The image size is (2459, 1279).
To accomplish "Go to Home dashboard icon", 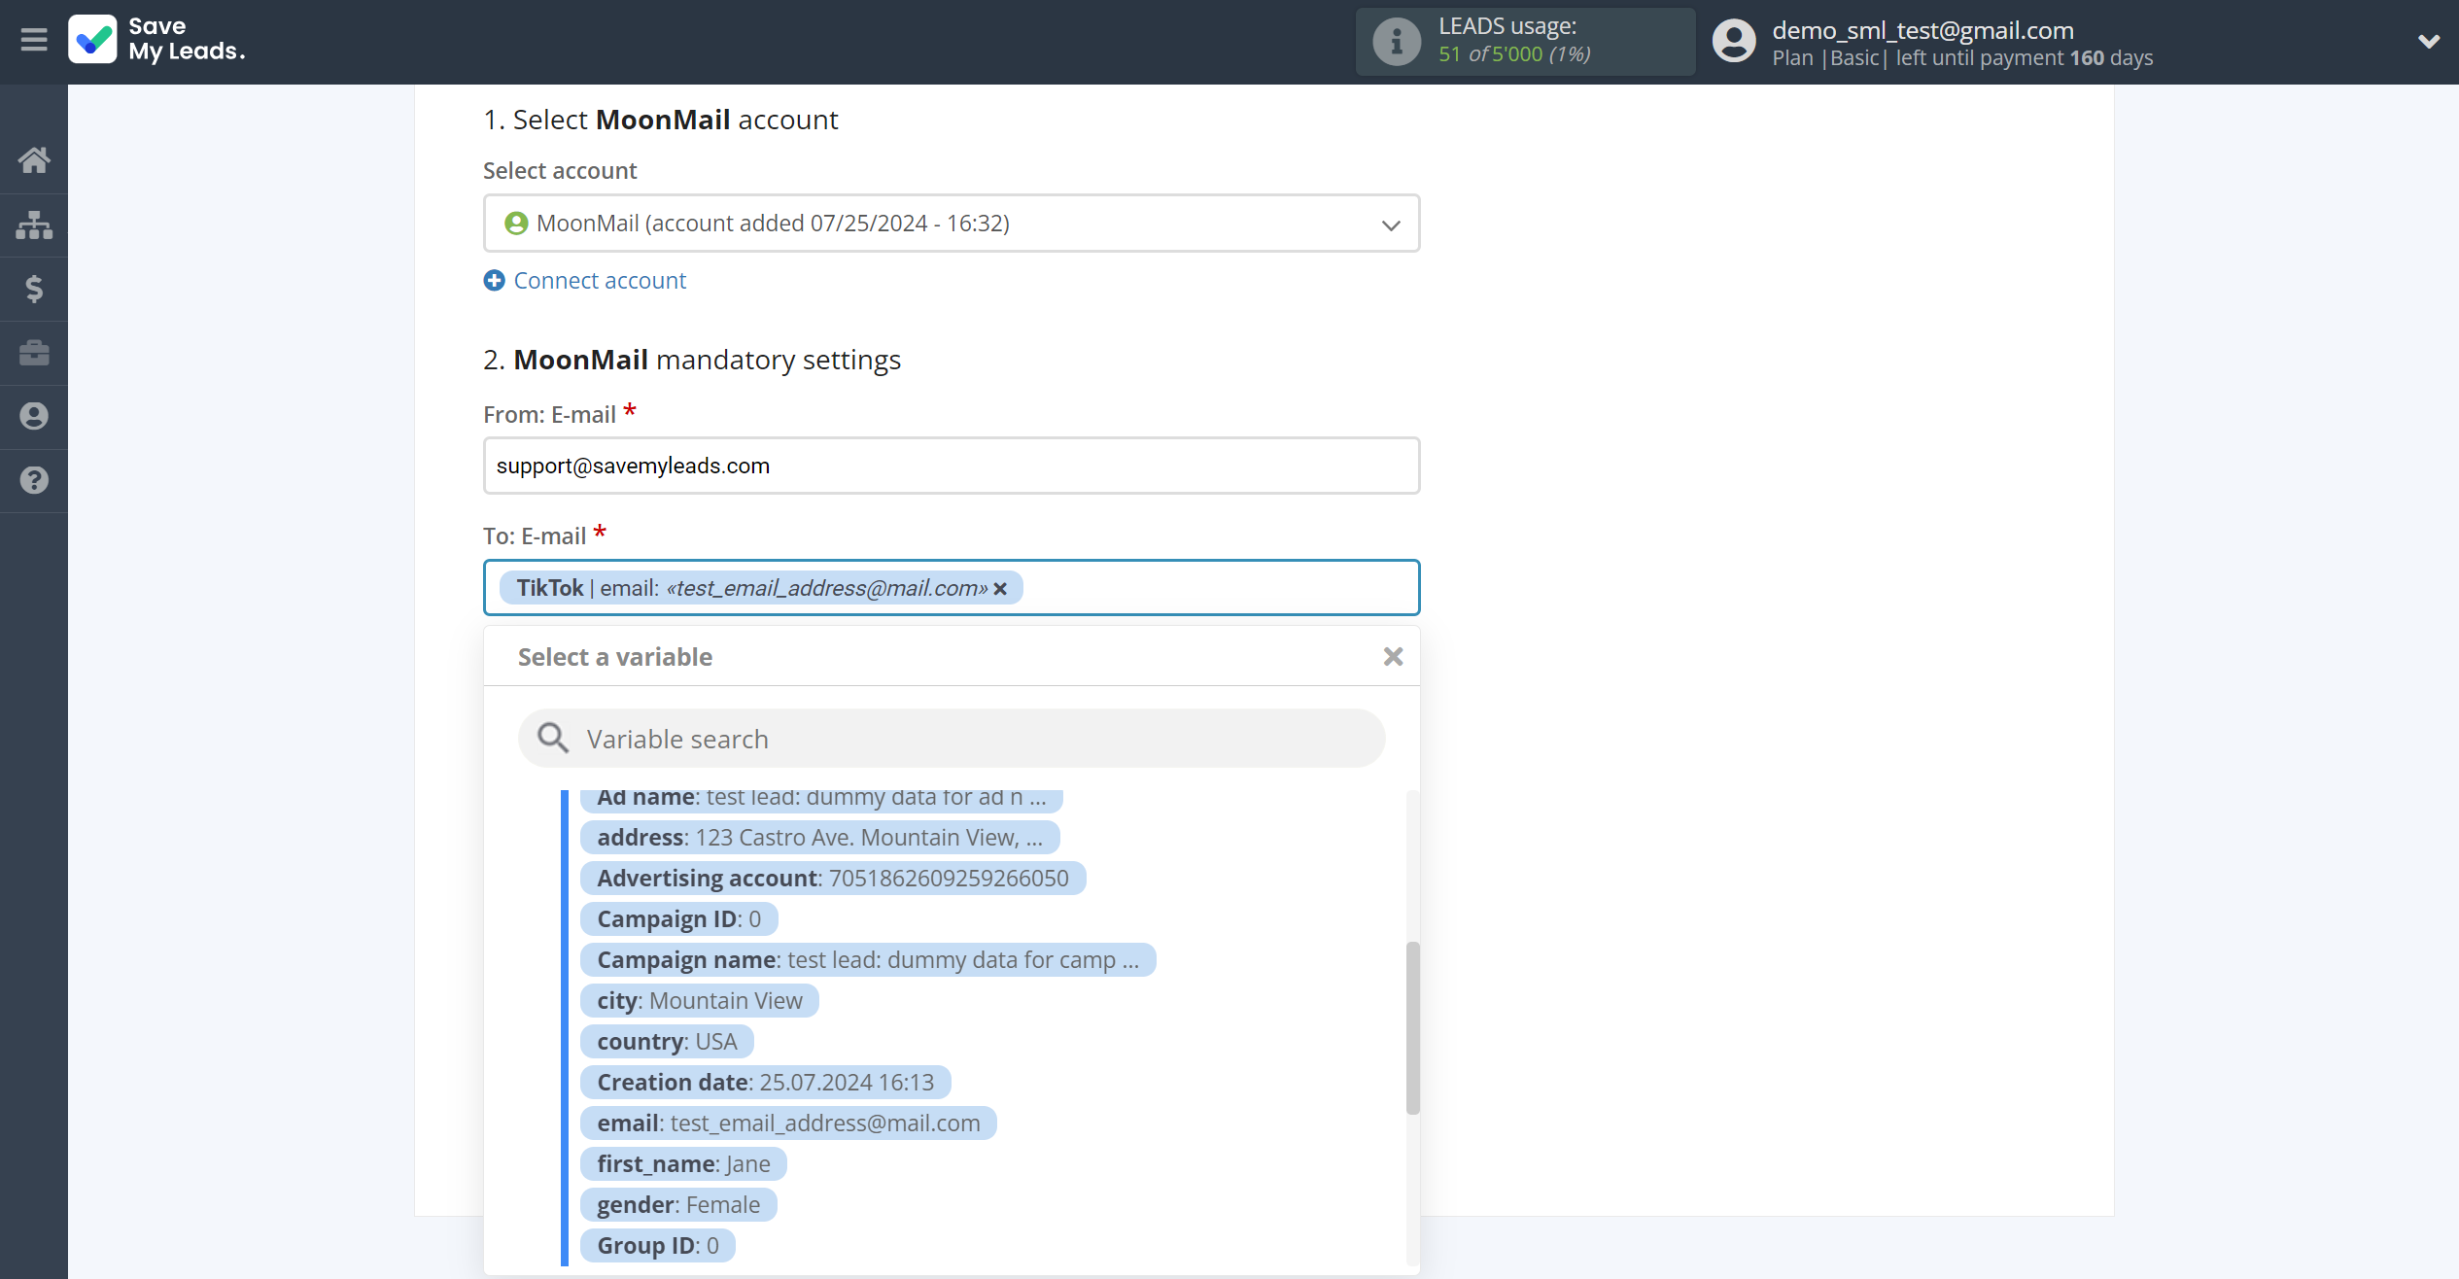I will (x=34, y=160).
